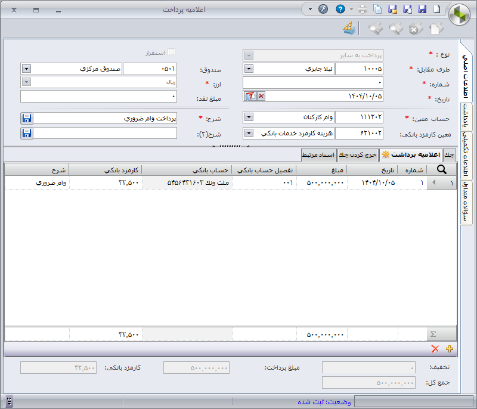Viewport: 477px width, 409px height.
Task: Open the صندوق مرکزي dropdown arrow
Action: [x=26, y=69]
